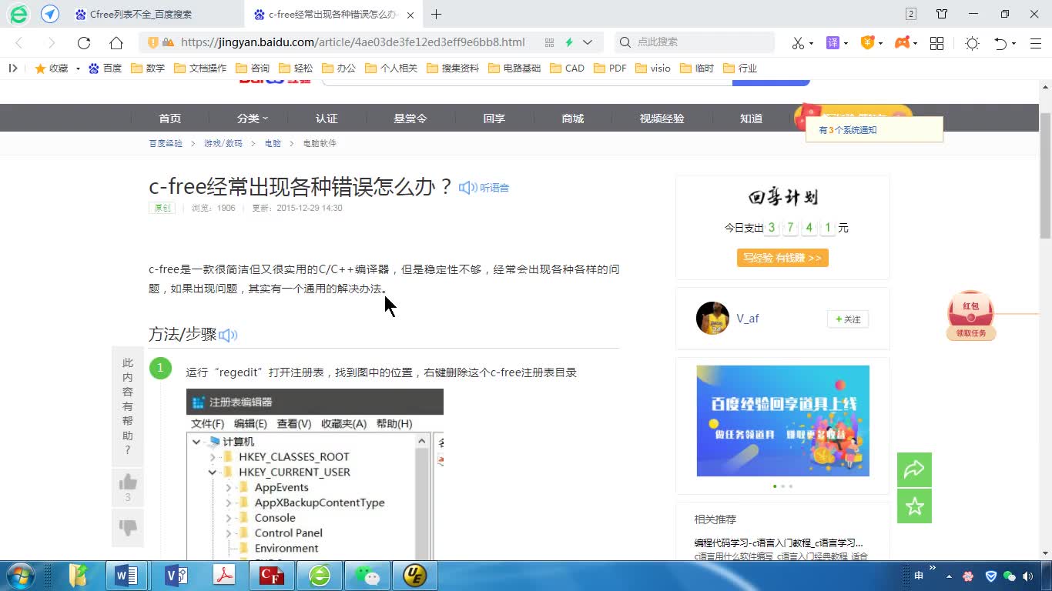Open dropdown arrow next to 收藏 bookmark
The image size is (1052, 591).
point(78,68)
